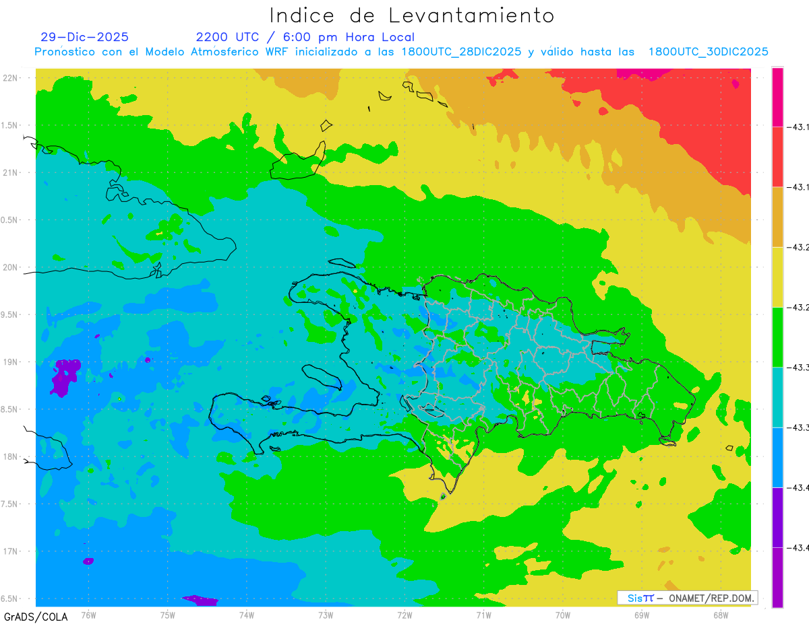Image resolution: width=809 pixels, height=624 pixels.
Task: Click the cyan swatch in the color legend
Action: point(777,396)
